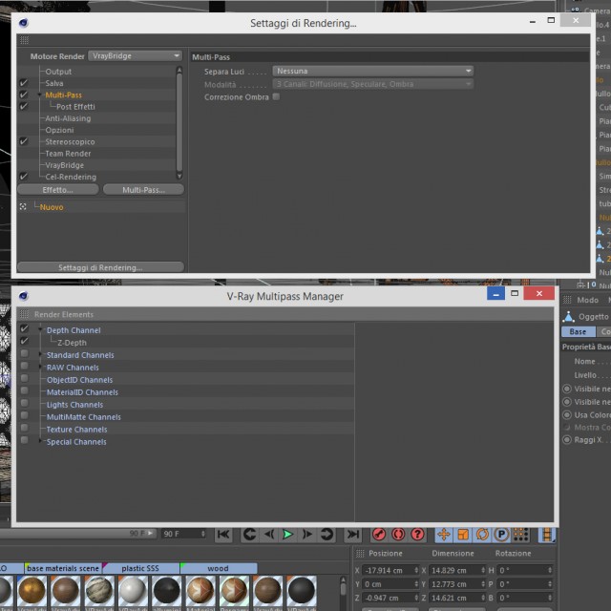Click the Effetto... button

[57, 190]
